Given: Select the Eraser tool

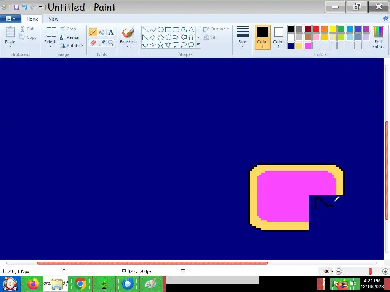Looking at the screenshot, I should (x=93, y=43).
